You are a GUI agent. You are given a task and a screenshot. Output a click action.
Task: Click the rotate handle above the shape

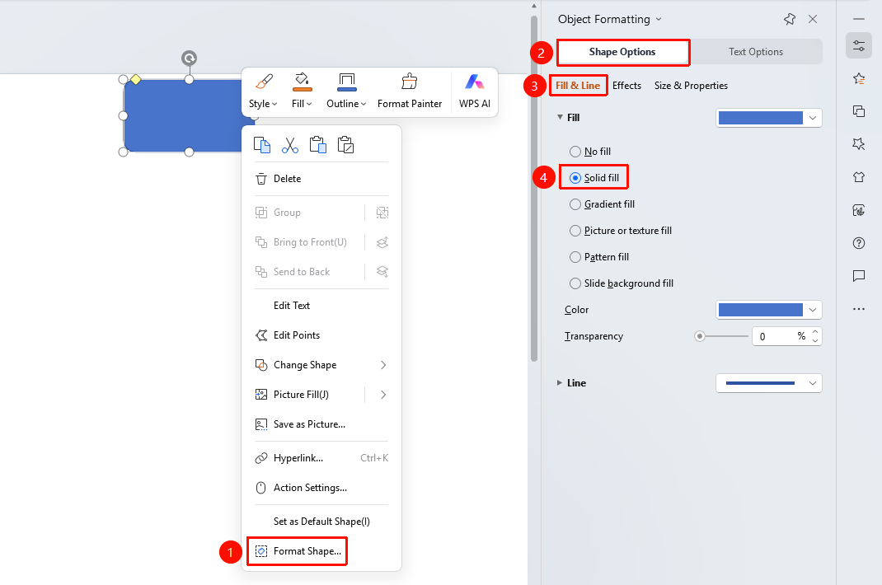pyautogui.click(x=189, y=58)
